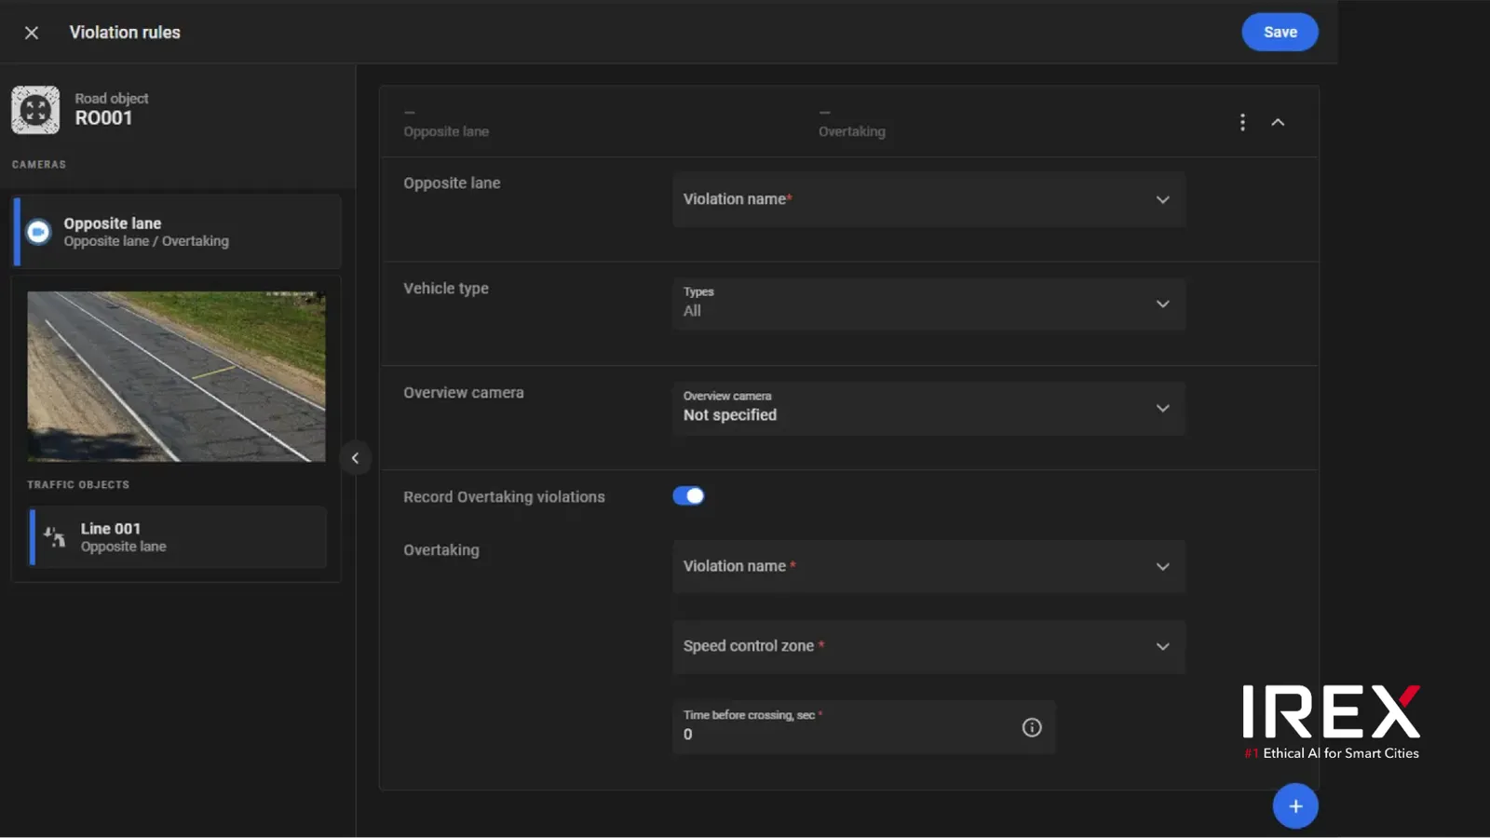
Task: Select Line 001 Opposite lane item
Action: click(178, 537)
